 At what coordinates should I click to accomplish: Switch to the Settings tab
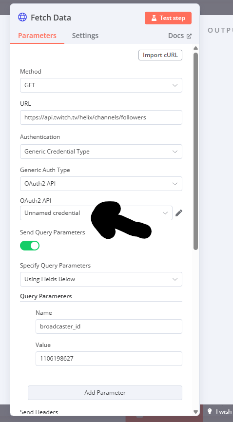85,36
